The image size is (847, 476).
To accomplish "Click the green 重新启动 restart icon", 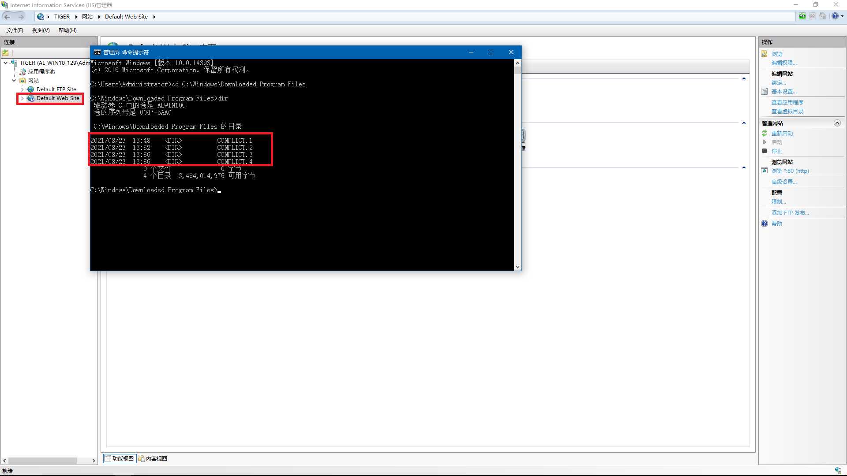I will (765, 133).
